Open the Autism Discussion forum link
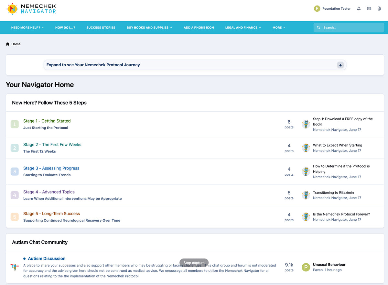The height and width of the screenshot is (285, 388). tap(47, 258)
